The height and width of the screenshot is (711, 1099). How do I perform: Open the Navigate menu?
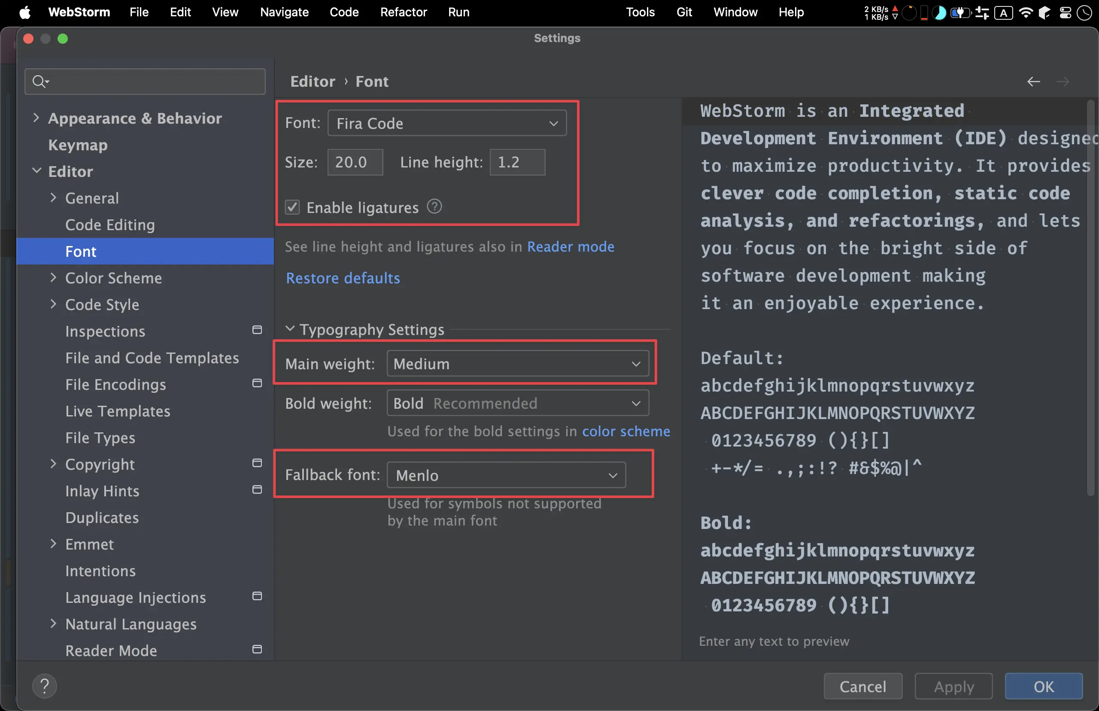pyautogui.click(x=284, y=12)
